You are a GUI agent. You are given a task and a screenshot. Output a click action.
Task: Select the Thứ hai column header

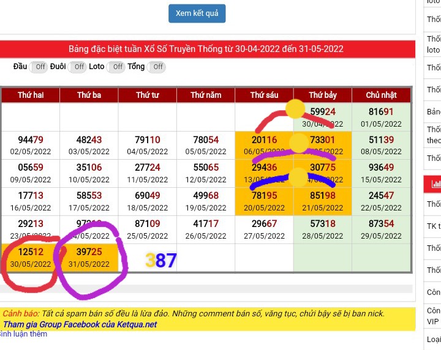31,95
